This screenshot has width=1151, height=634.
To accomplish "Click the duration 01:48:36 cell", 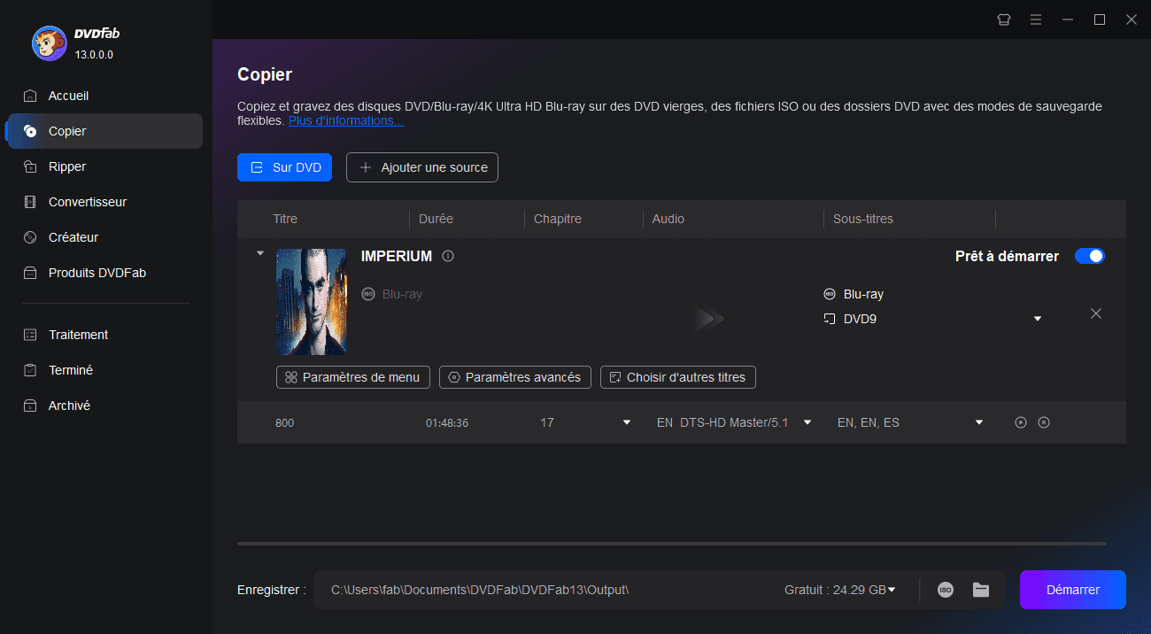I will tap(447, 423).
